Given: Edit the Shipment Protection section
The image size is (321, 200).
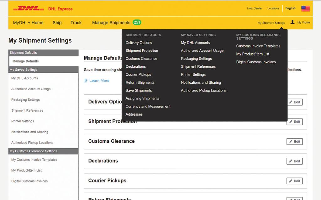Looking at the screenshot, I should (x=295, y=122).
